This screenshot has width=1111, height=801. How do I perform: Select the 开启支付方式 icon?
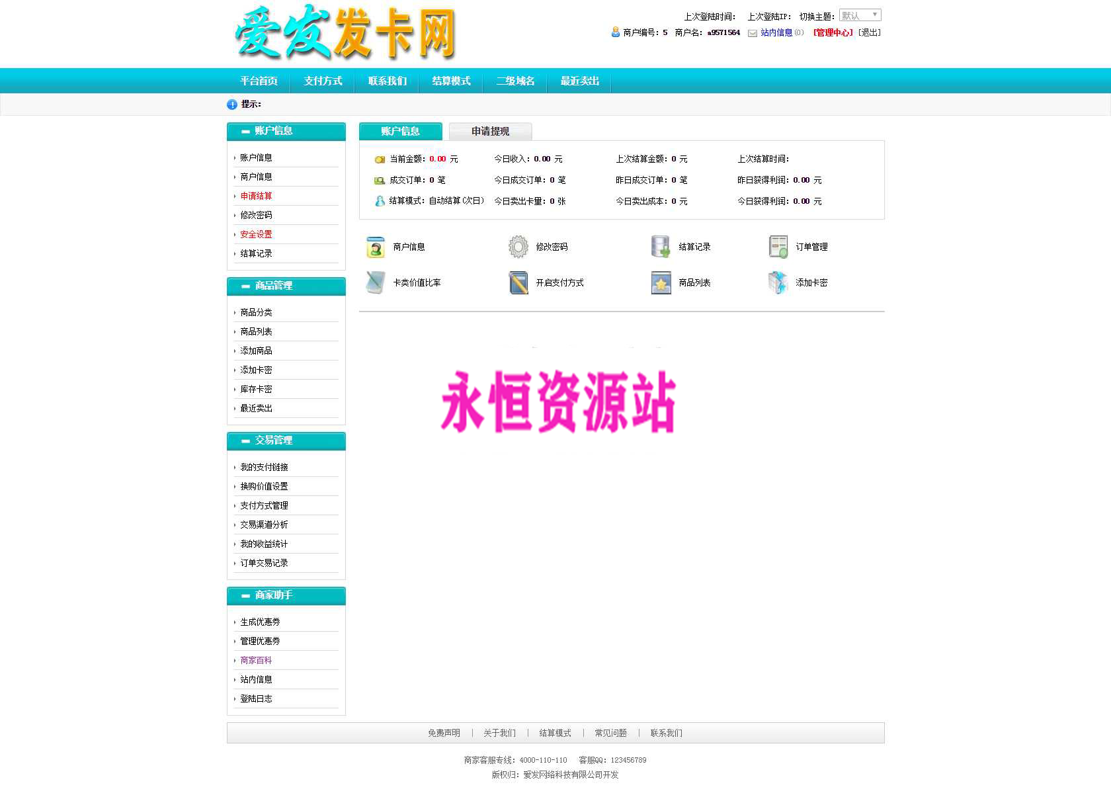pos(518,283)
